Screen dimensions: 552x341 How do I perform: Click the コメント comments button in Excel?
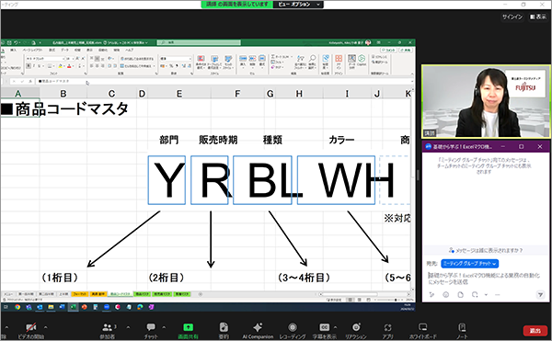(388, 51)
